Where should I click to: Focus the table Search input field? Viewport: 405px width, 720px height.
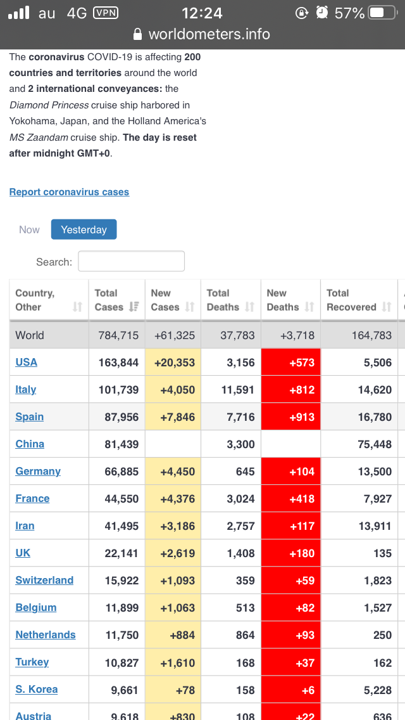131,261
